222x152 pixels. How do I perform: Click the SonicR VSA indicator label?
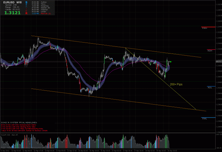9,135
